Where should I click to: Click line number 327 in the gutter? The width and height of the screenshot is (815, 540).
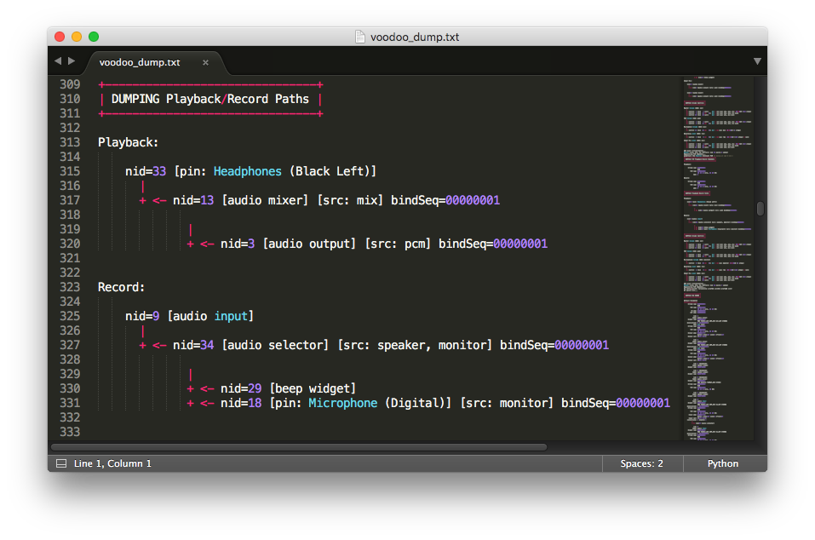tap(70, 345)
